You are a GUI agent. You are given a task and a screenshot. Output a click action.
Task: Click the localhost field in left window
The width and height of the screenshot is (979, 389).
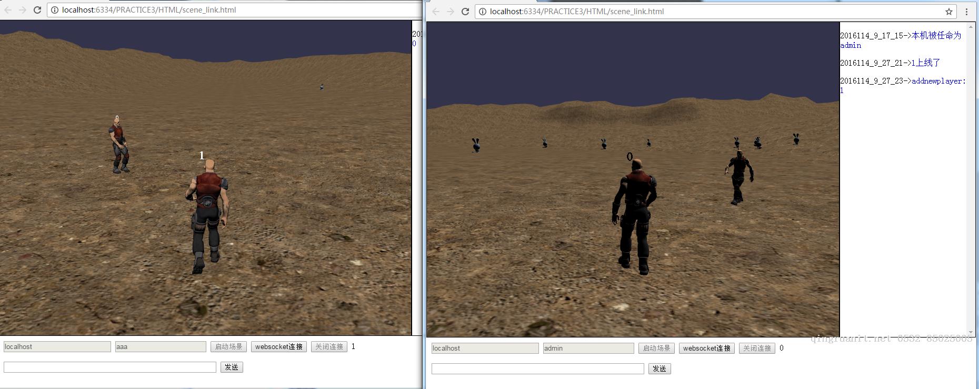click(57, 347)
